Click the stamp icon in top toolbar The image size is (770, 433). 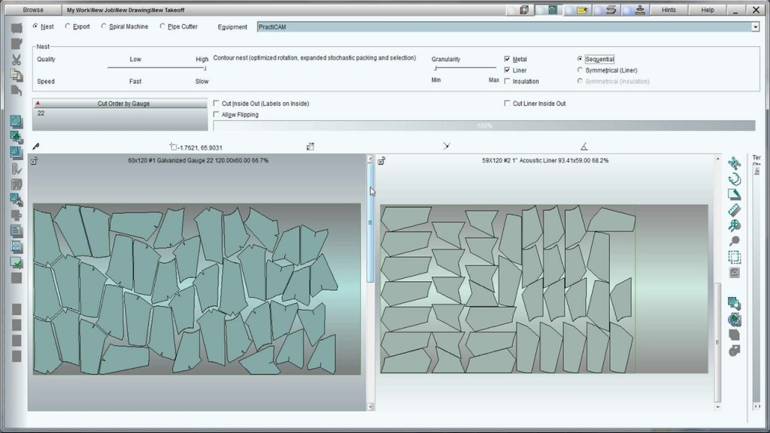pyautogui.click(x=639, y=10)
